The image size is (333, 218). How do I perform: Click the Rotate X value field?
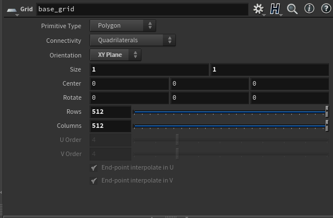tap(130, 97)
